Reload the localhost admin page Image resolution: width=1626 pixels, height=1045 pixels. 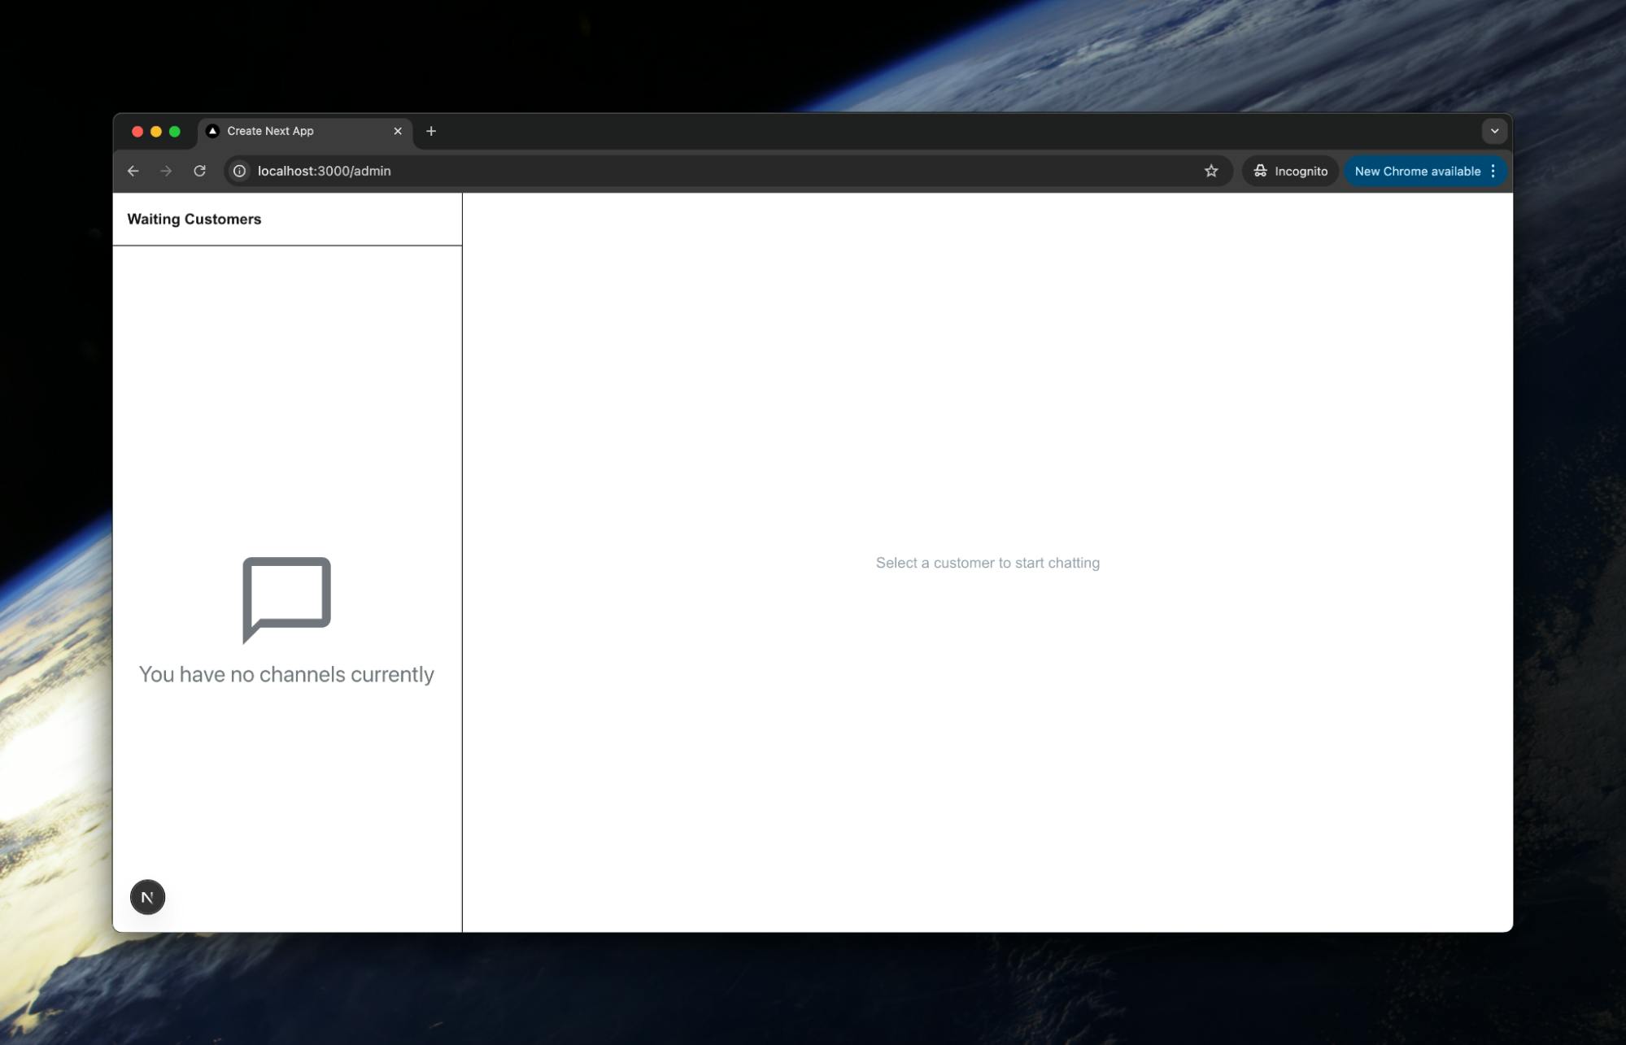click(199, 171)
